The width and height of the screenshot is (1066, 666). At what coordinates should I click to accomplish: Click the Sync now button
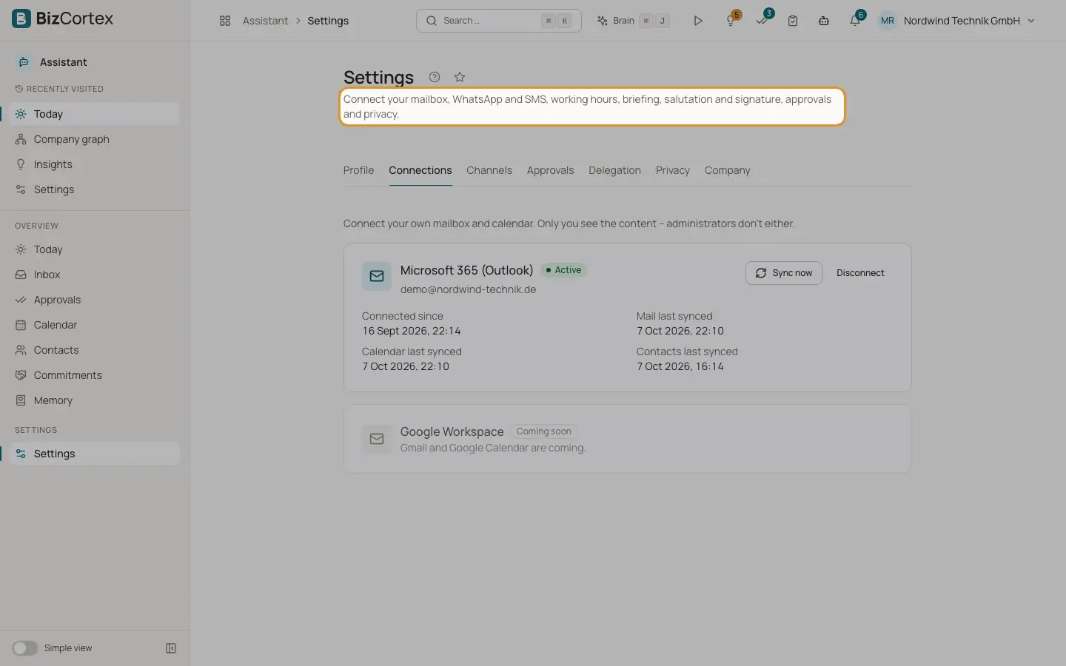click(x=784, y=273)
